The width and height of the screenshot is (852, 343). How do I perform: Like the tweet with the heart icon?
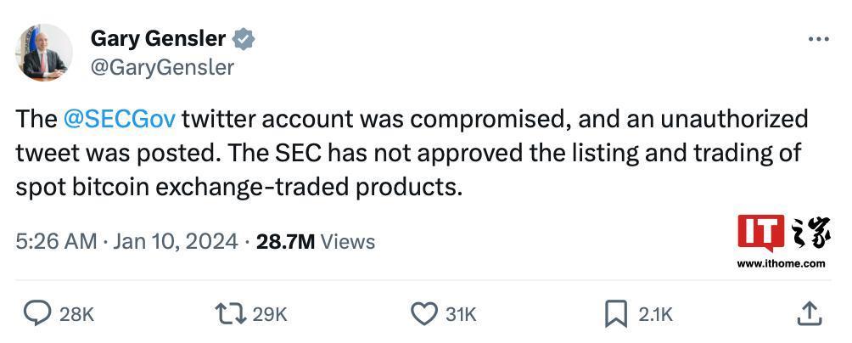click(x=423, y=314)
